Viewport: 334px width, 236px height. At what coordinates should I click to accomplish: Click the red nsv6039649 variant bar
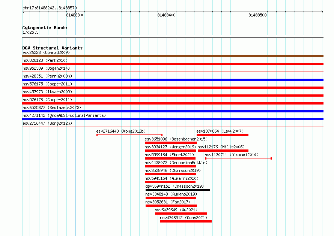pos(181,214)
